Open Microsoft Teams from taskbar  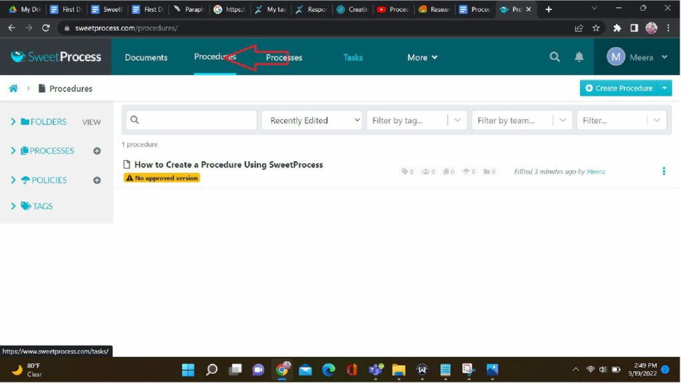click(375, 370)
